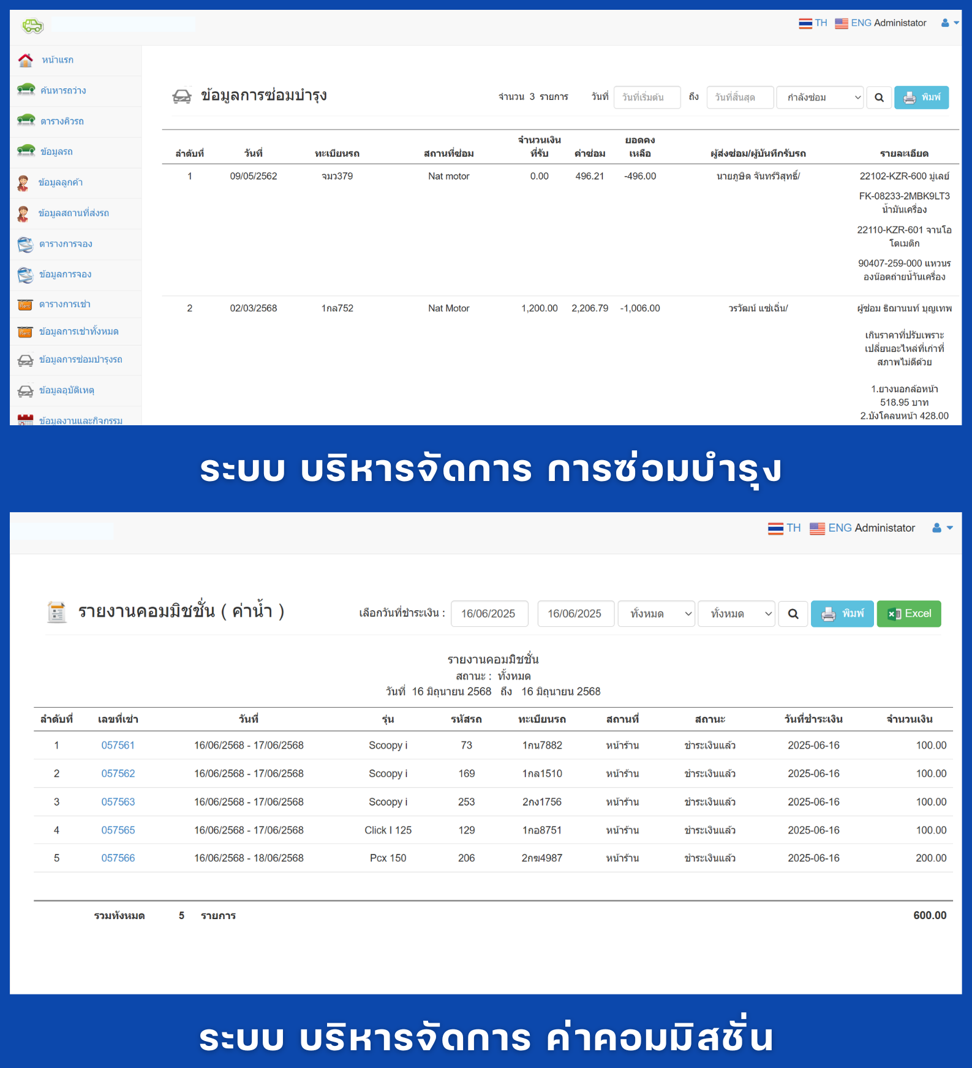Click the globe icon for ตารางการจอง
Image resolution: width=972 pixels, height=1068 pixels.
25,244
